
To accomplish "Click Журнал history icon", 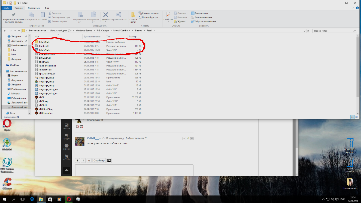I will [180, 22].
